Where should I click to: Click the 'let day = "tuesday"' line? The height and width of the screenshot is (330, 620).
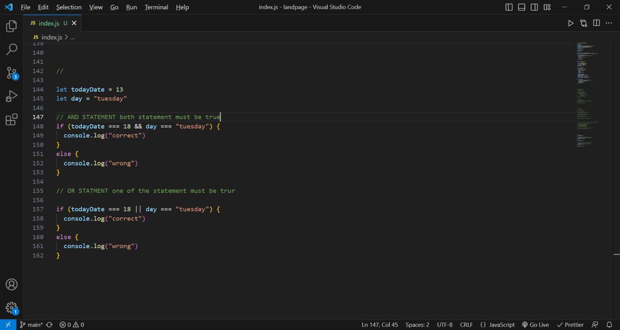point(91,98)
